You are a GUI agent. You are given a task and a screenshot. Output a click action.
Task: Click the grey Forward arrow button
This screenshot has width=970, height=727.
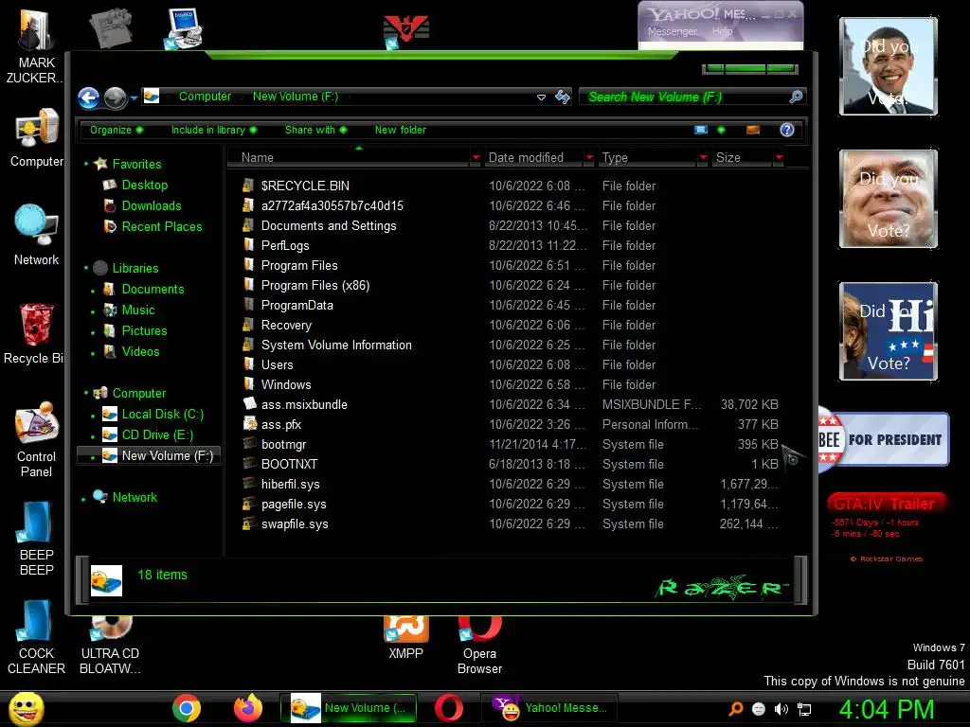[115, 98]
